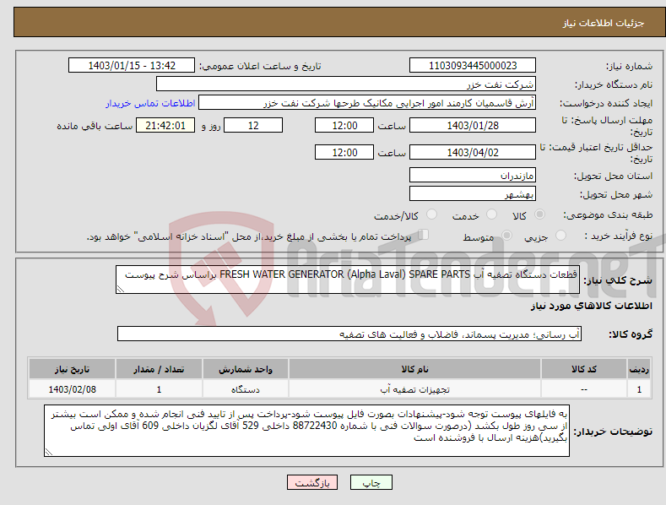The width and height of the screenshot is (666, 505).
Task: Open the اطلاعات تماس خریدار link
Action: [x=150, y=103]
